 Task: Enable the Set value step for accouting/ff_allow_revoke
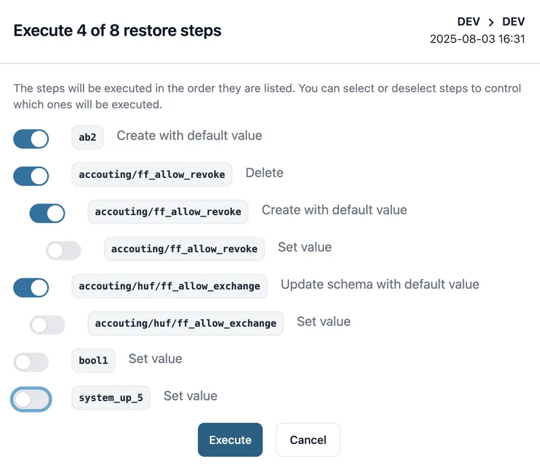pos(64,249)
